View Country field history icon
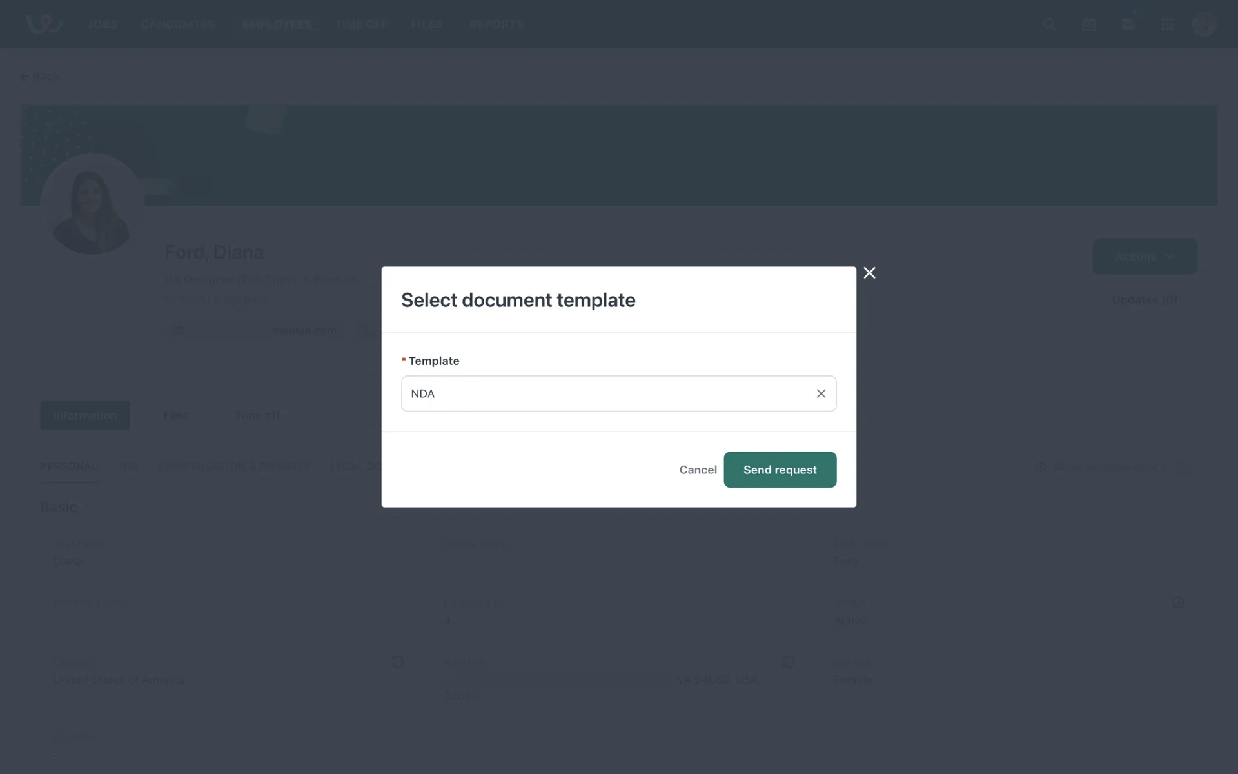The width and height of the screenshot is (1238, 774). pyautogui.click(x=398, y=662)
